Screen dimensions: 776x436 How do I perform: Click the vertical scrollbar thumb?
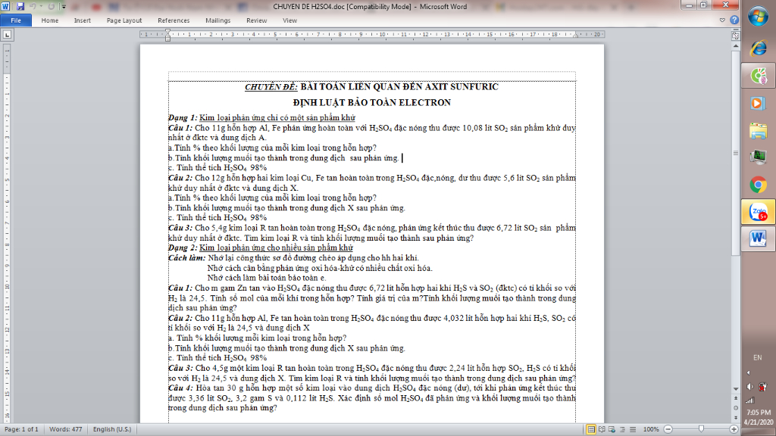[736, 152]
